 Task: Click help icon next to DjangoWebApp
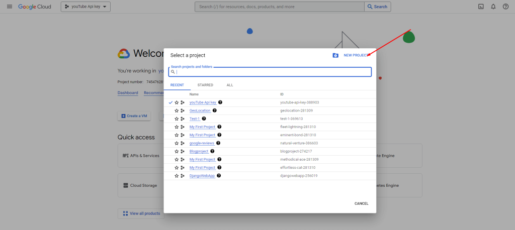[219, 176]
